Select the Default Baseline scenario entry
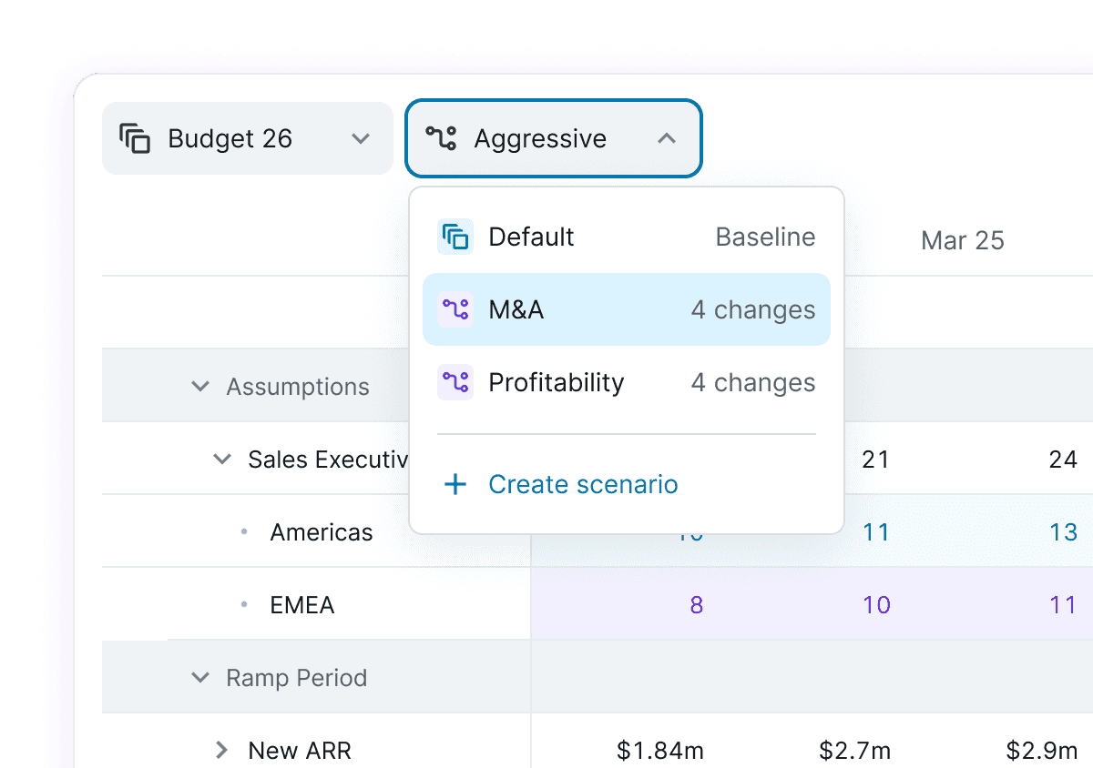Image resolution: width=1093 pixels, height=768 pixels. [x=627, y=237]
